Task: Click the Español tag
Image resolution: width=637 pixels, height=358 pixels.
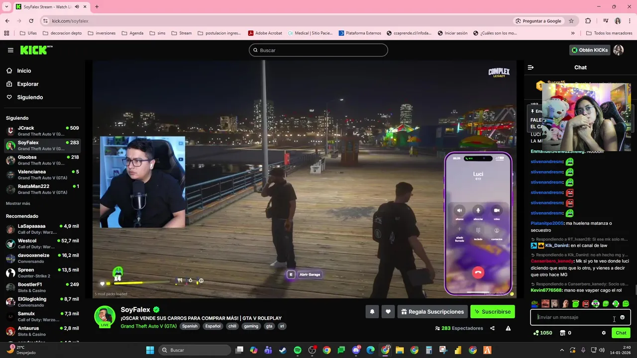Action: (213, 326)
